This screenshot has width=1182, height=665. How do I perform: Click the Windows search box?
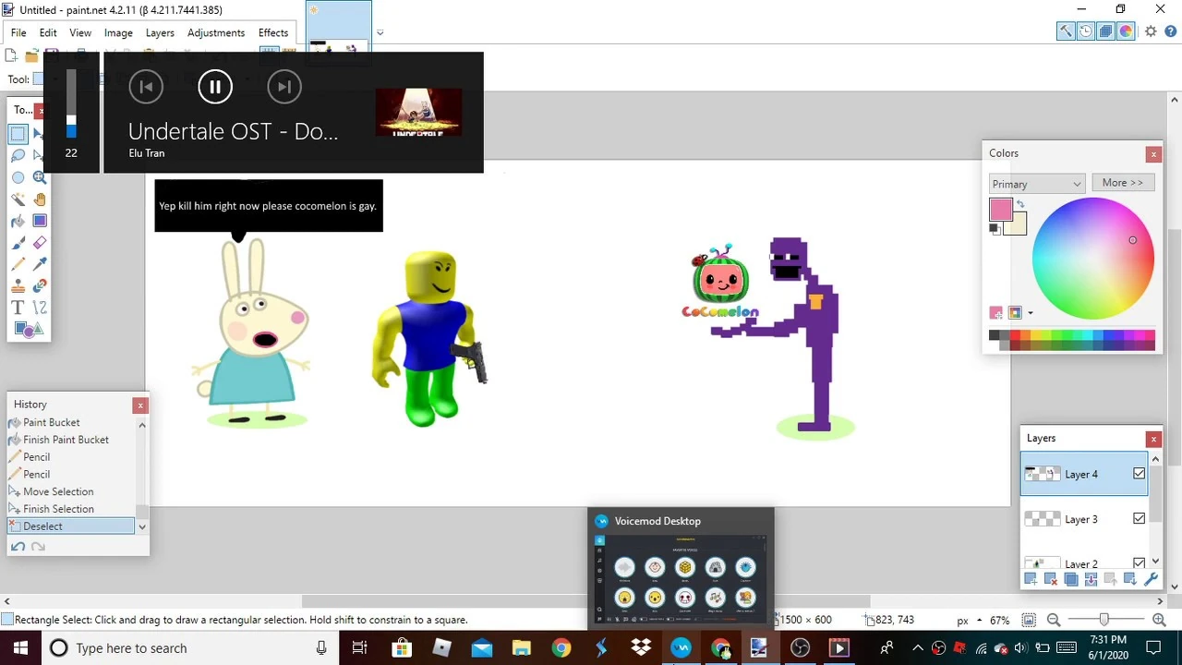tap(190, 648)
